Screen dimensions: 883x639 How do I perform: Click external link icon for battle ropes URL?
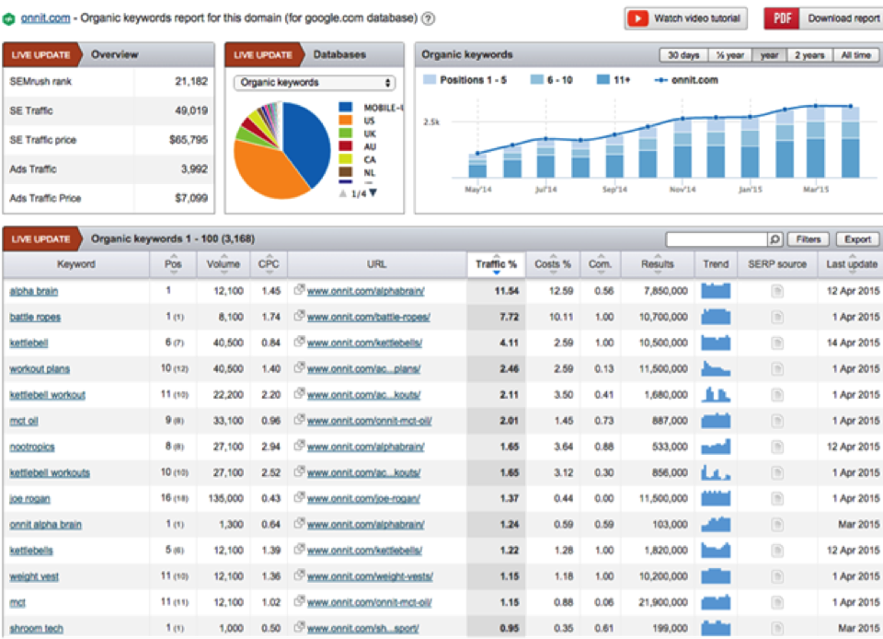point(300,316)
